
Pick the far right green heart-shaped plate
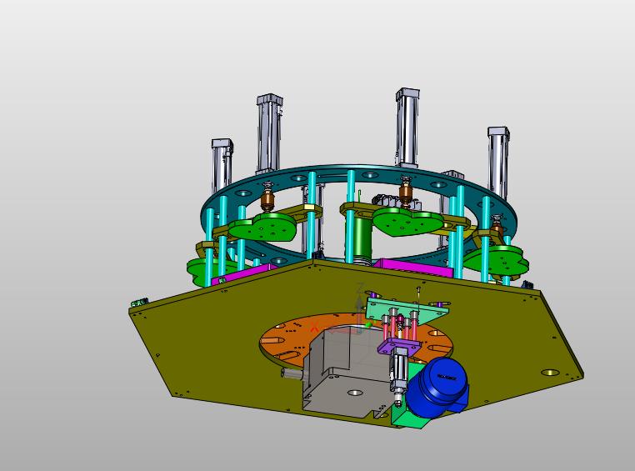click(x=496, y=260)
